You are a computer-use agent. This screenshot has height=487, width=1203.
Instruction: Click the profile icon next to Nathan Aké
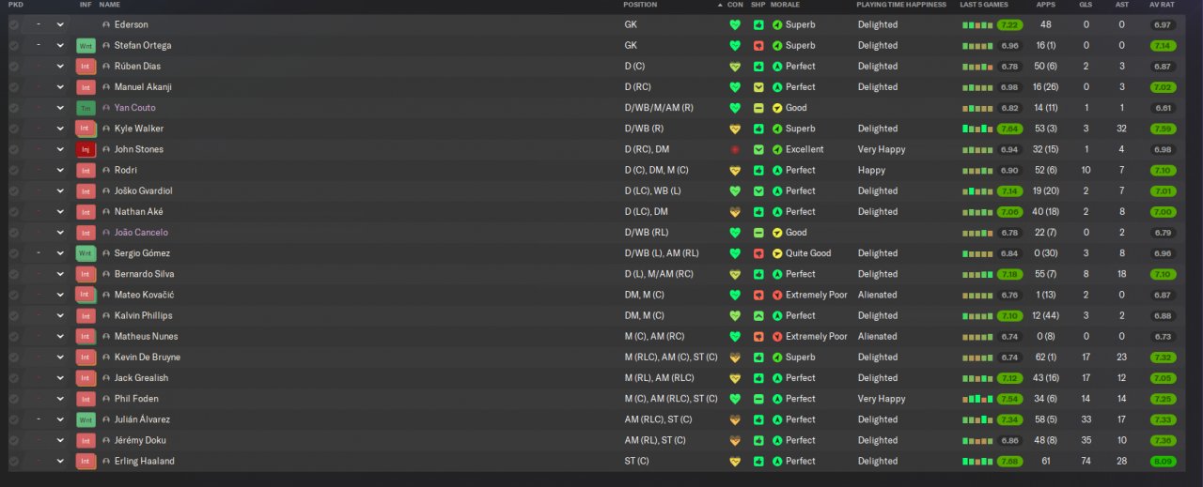tap(106, 212)
